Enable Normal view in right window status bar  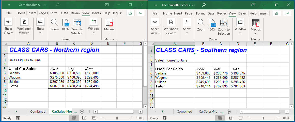(220, 118)
